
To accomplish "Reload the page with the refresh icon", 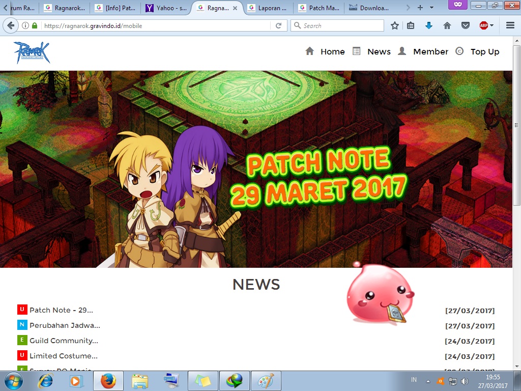I will click(279, 25).
